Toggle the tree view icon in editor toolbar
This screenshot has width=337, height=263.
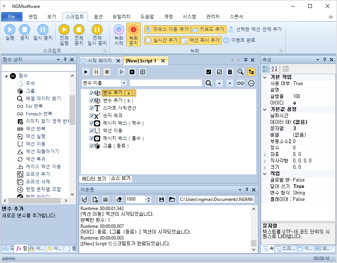pyautogui.click(x=251, y=72)
